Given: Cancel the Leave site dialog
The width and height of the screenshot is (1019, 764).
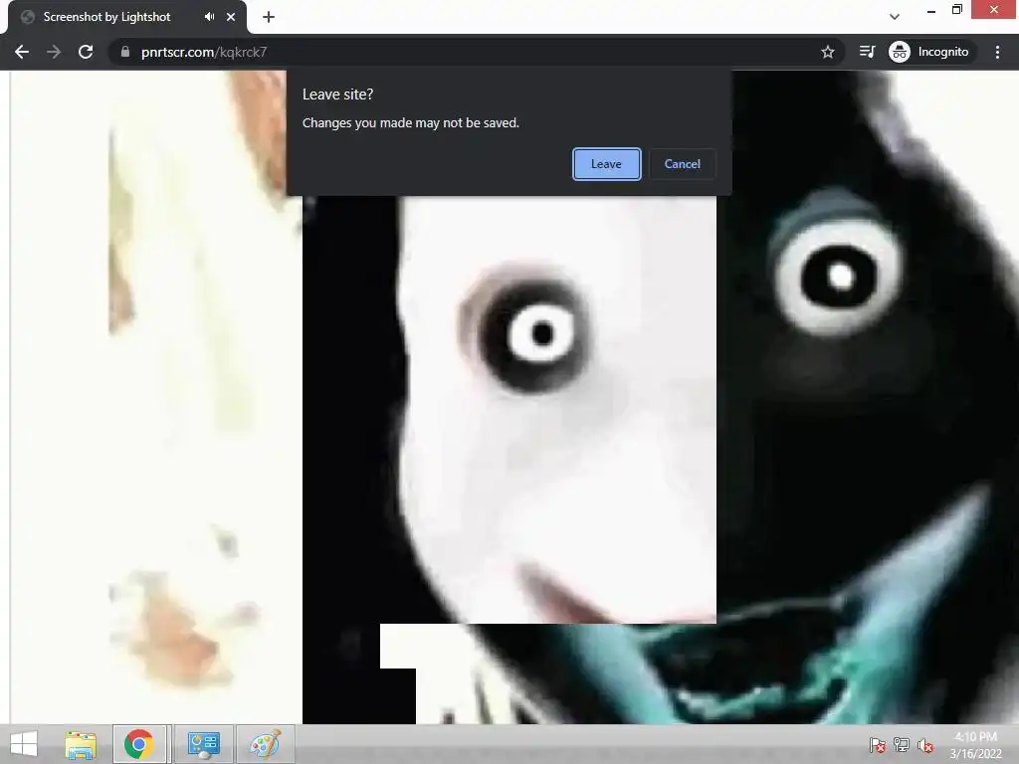Looking at the screenshot, I should tap(682, 164).
